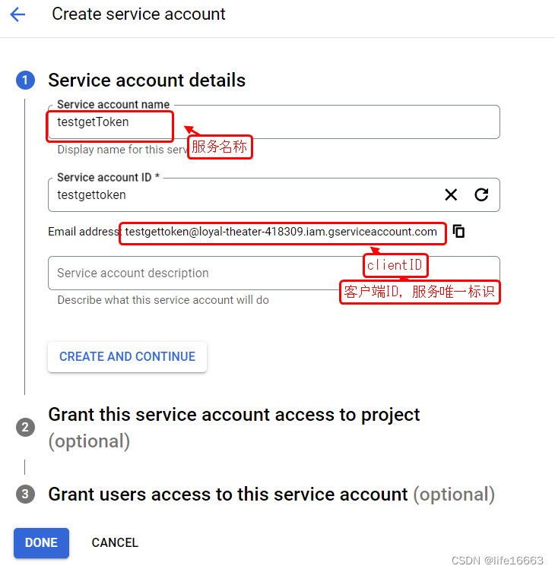Click the Create service account page title

pyautogui.click(x=138, y=14)
